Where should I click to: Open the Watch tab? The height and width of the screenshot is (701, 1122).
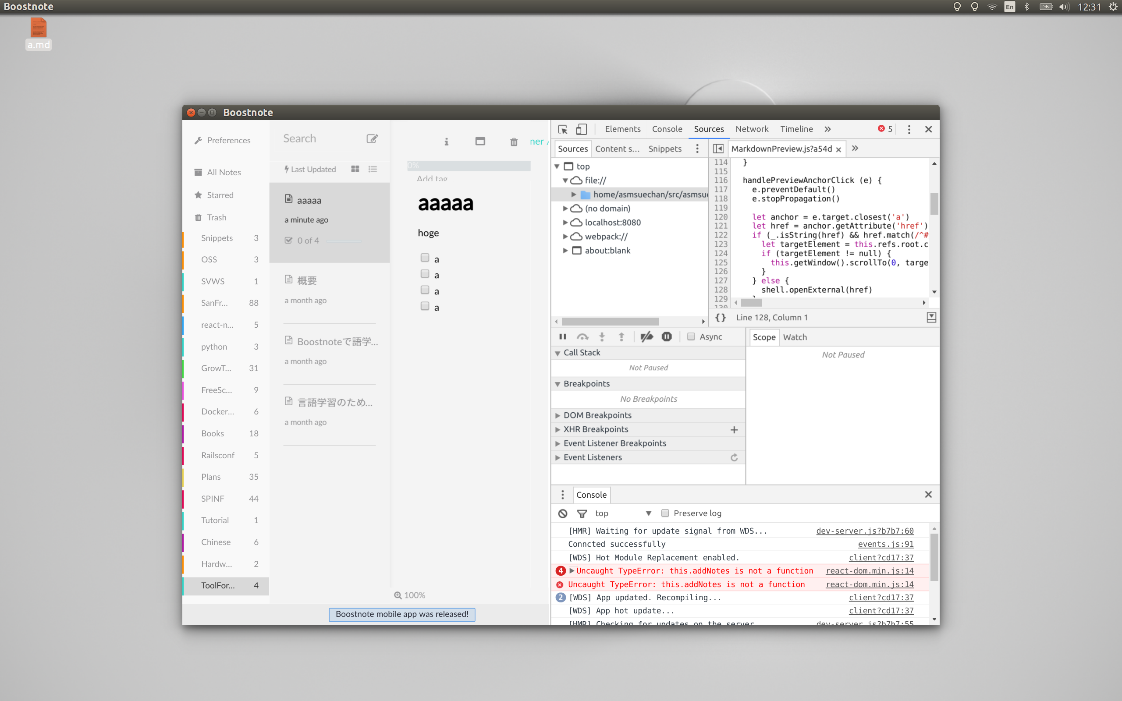pos(795,337)
